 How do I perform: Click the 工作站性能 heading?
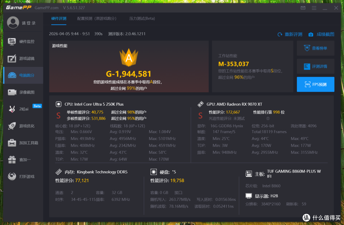tap(228, 56)
